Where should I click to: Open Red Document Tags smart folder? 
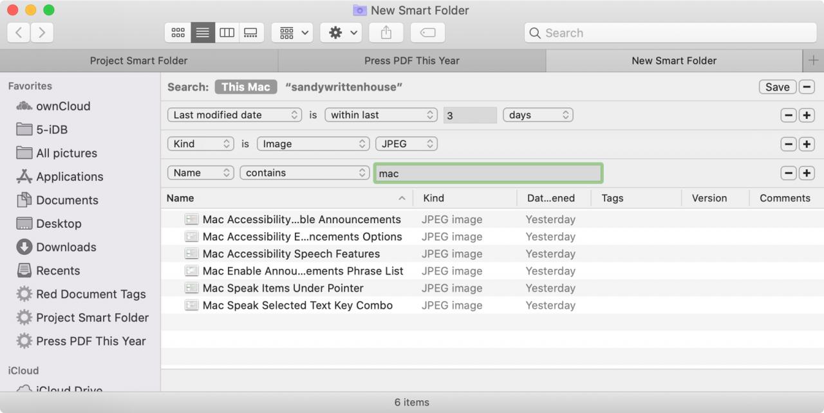point(81,294)
